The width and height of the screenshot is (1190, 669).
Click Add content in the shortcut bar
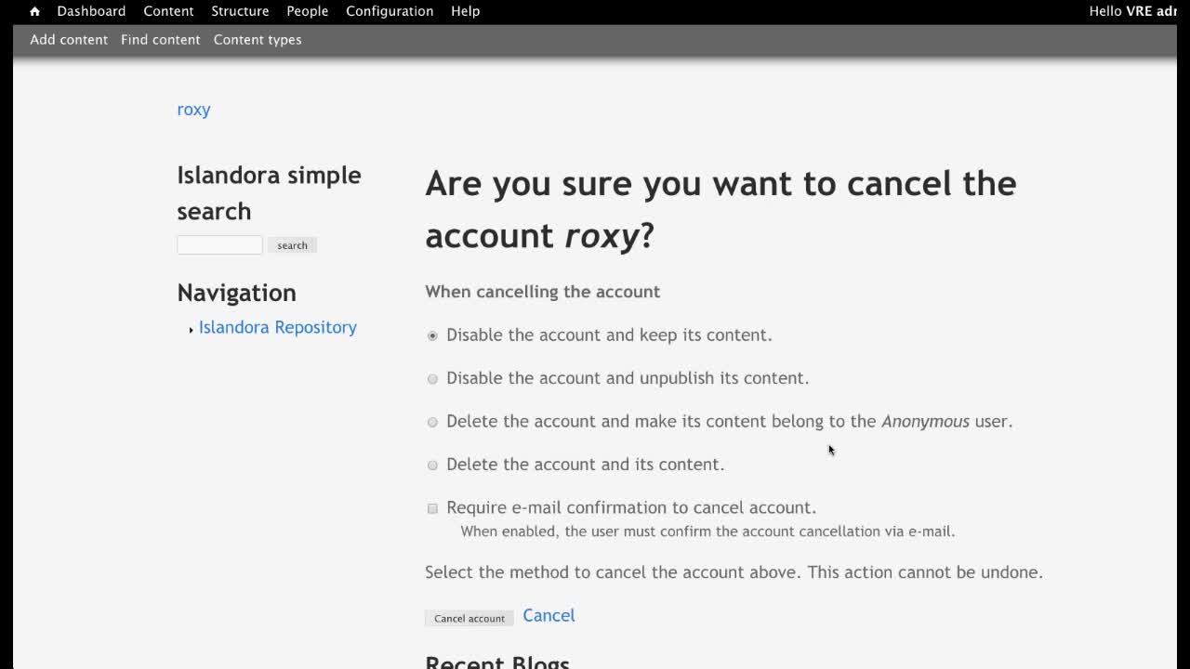(x=69, y=40)
